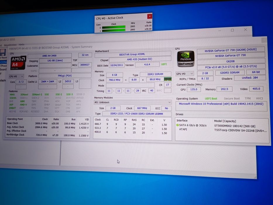Close the CPU #0 Active Clock window
This screenshot has height=205, width=273.
point(150,16)
